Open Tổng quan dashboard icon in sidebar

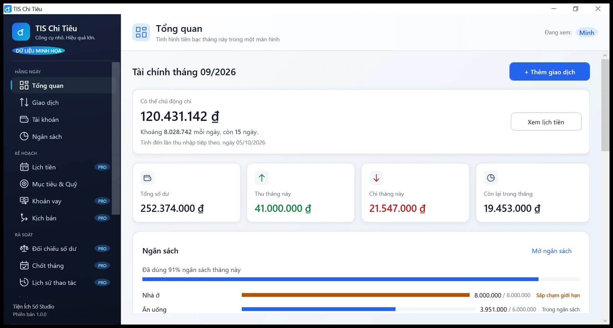point(24,85)
